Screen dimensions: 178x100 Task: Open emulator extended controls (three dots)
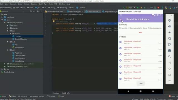point(169,81)
